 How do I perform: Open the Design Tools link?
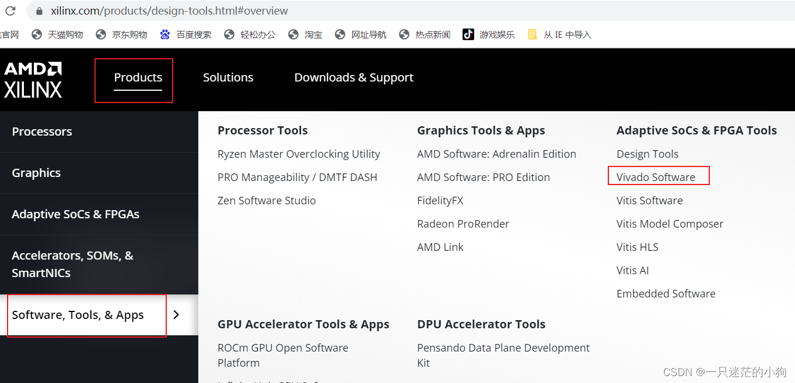click(647, 154)
